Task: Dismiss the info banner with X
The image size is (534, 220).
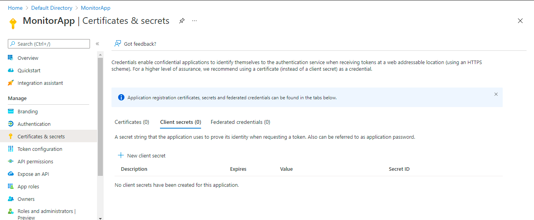Action: click(496, 94)
